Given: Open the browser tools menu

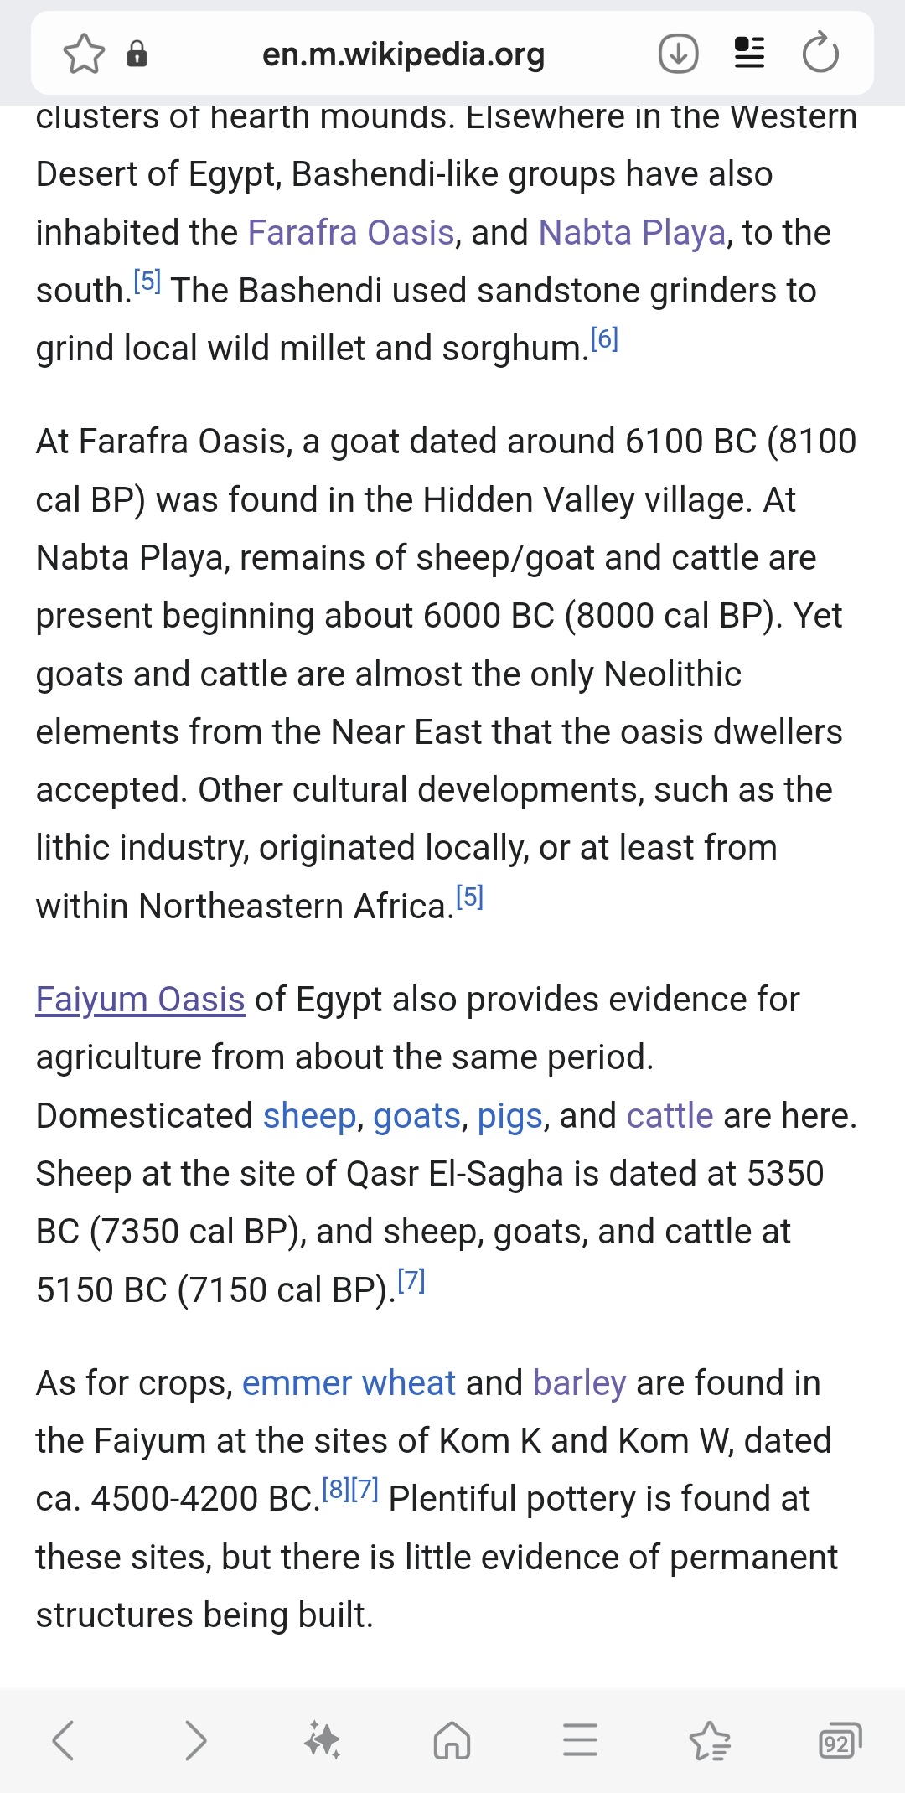Looking at the screenshot, I should 580,1740.
